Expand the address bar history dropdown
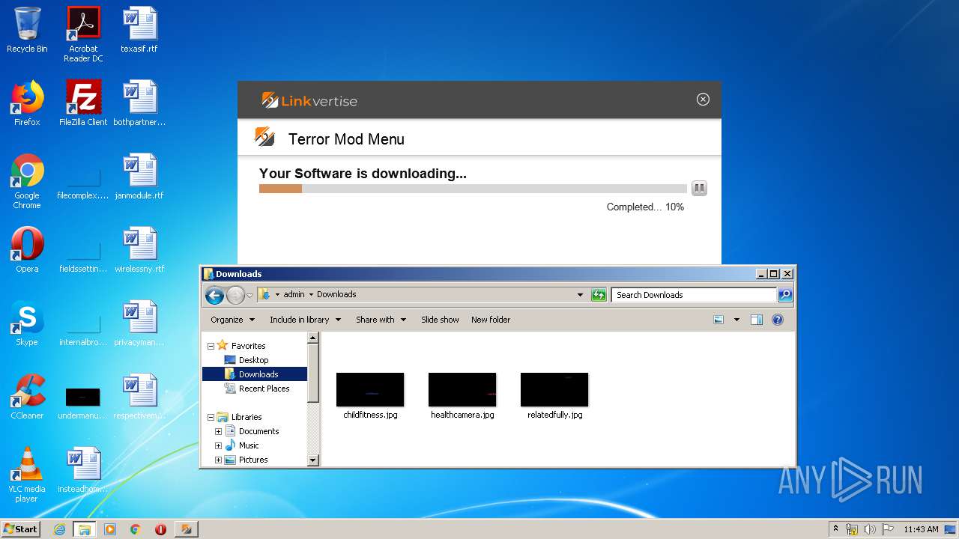 [x=580, y=295]
